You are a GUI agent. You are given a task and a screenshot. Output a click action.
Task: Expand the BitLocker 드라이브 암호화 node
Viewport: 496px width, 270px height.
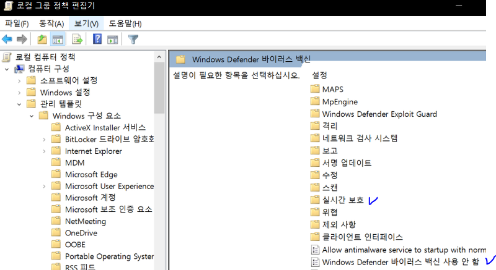point(44,140)
